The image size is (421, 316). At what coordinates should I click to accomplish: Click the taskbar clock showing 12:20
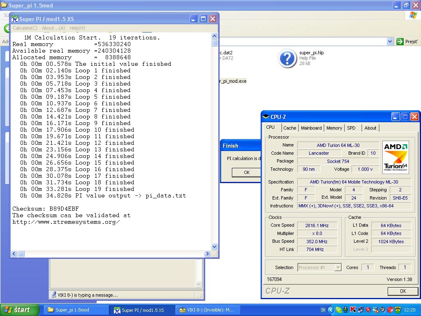(x=409, y=310)
